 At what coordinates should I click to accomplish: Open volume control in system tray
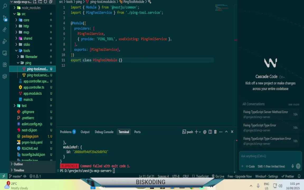coord(280,186)
